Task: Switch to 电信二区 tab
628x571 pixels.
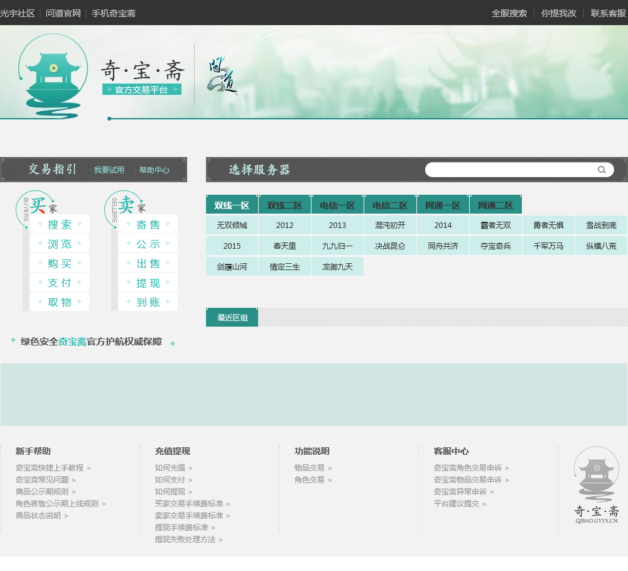Action: click(390, 205)
